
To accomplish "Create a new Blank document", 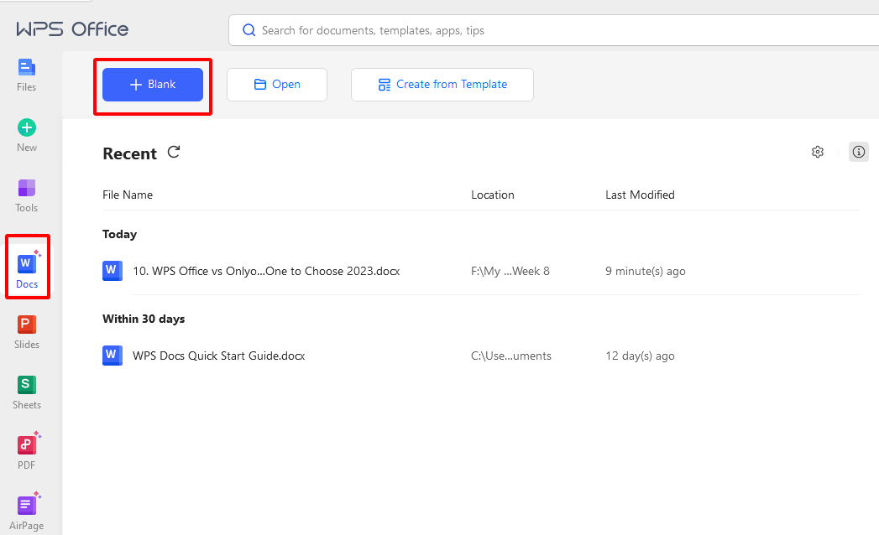I will [x=153, y=85].
